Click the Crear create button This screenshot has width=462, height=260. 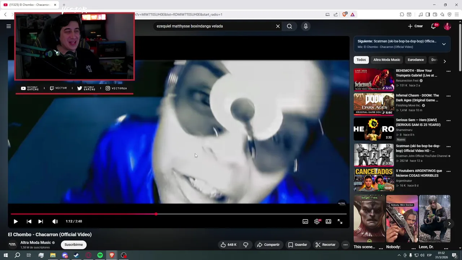pos(415,26)
